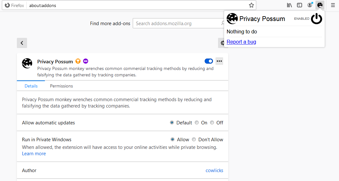Open the three-dot more options menu
339x181 pixels.
[219, 61]
